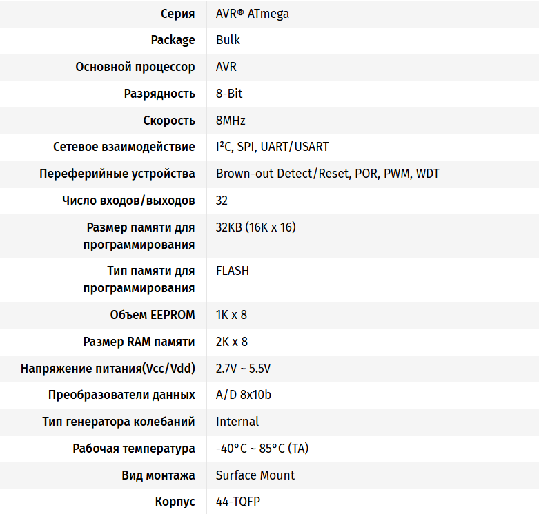Click the 'Основной процессор' label
The width and height of the screenshot is (539, 514).
[x=135, y=67]
